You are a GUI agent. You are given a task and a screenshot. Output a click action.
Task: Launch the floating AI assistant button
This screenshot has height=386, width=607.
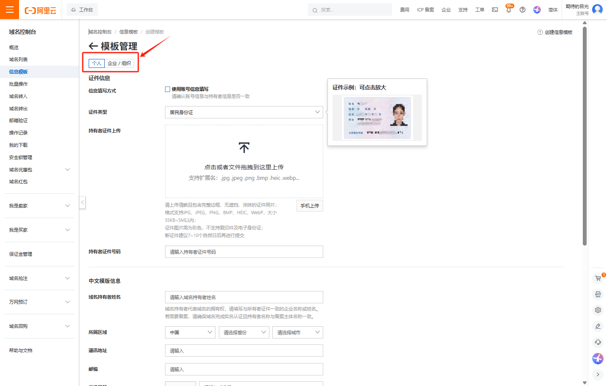[598, 358]
